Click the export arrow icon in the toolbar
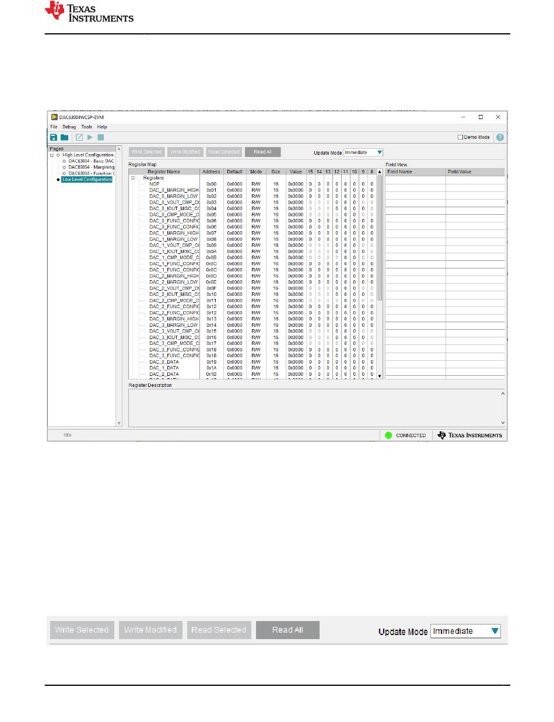 (79, 137)
